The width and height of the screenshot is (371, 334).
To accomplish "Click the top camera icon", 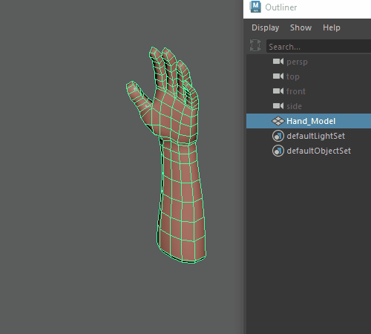I will pyautogui.click(x=278, y=76).
